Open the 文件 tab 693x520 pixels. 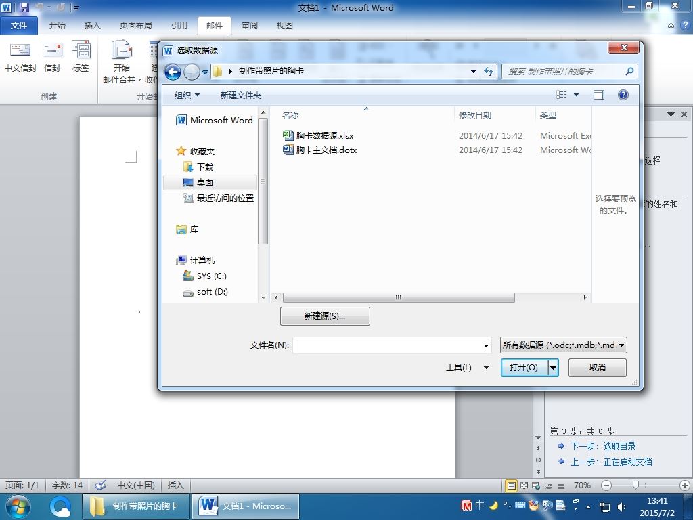18,25
